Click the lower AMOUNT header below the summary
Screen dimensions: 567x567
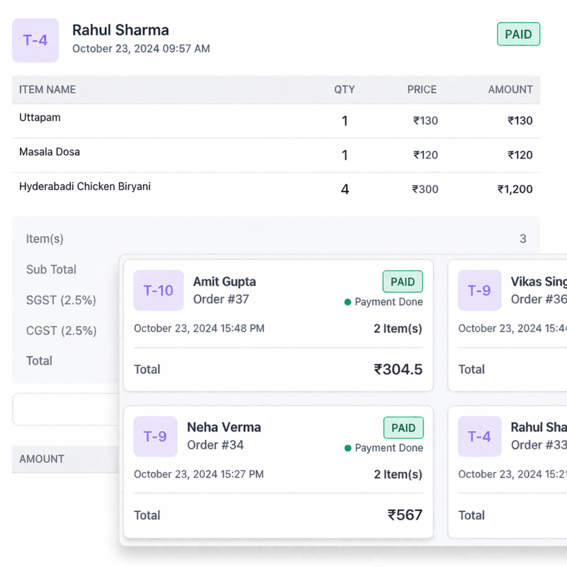pyautogui.click(x=42, y=459)
